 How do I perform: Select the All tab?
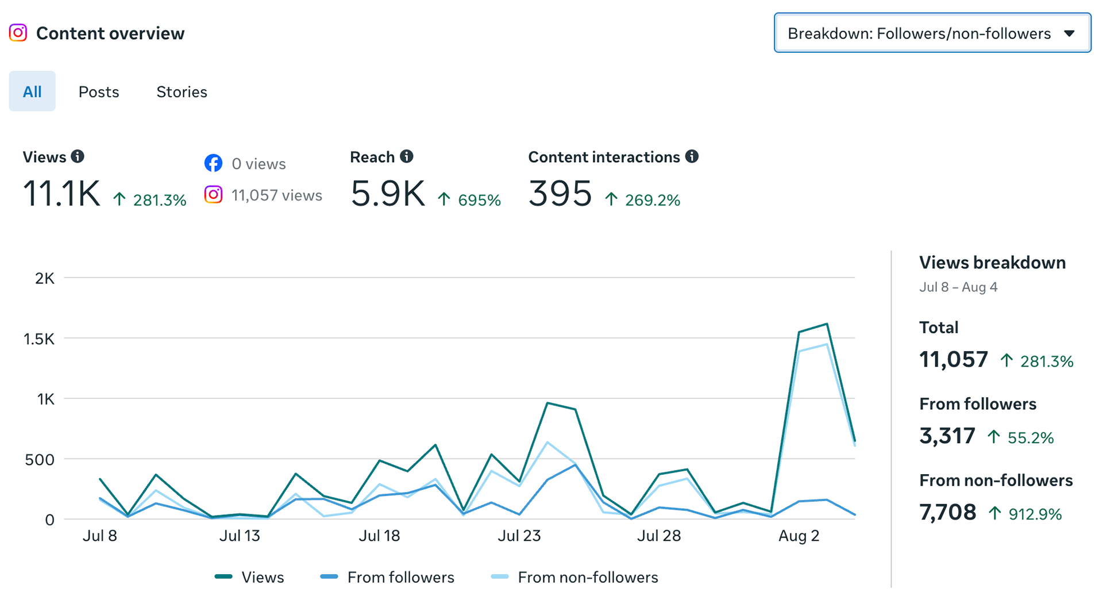point(32,91)
